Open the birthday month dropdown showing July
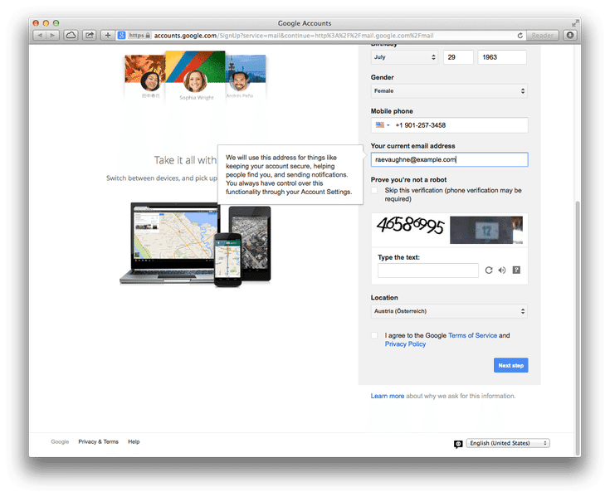 coord(404,57)
